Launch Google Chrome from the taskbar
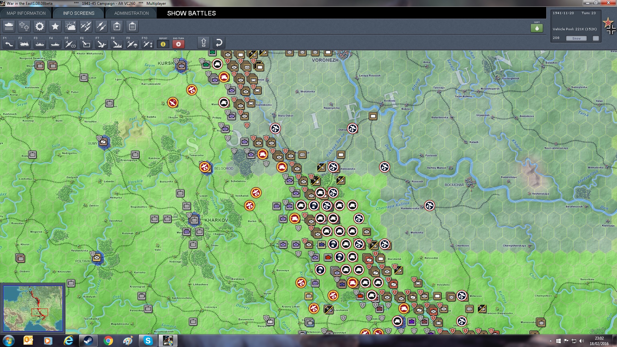 [x=108, y=341]
